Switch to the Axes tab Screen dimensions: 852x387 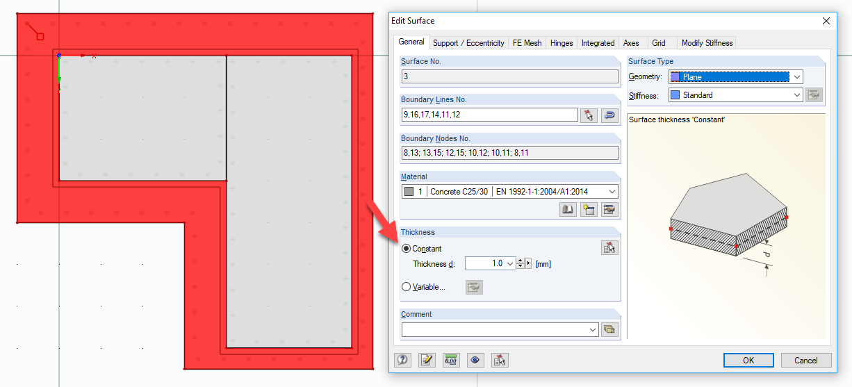631,43
